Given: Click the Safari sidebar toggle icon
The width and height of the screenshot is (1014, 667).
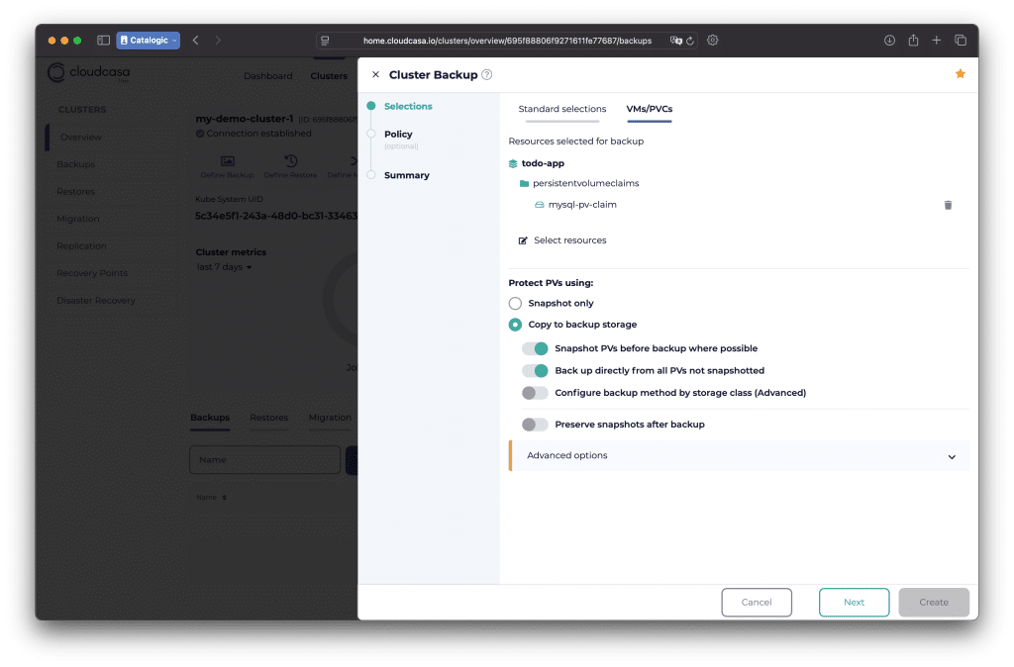Looking at the screenshot, I should click(x=103, y=41).
